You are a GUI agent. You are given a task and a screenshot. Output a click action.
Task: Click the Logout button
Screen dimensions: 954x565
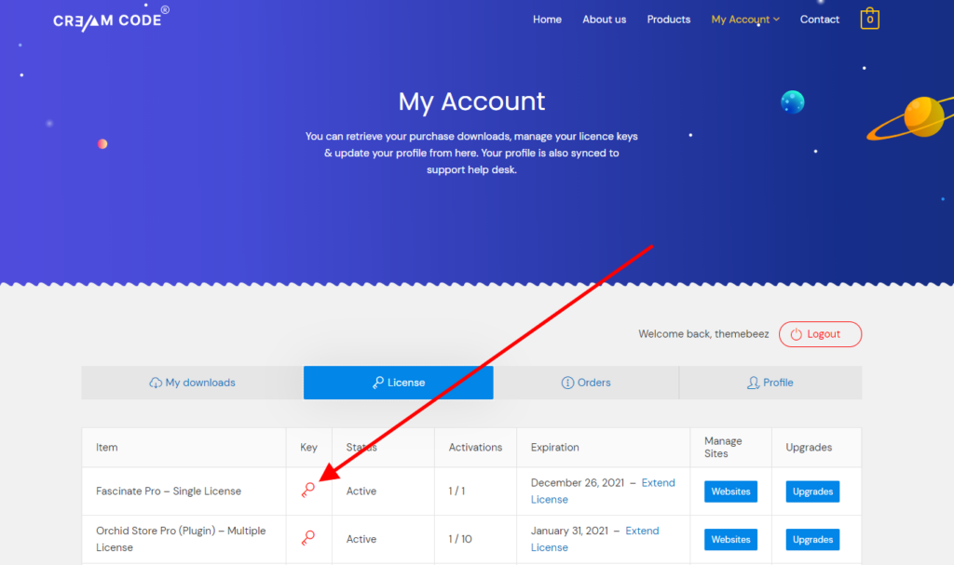click(x=820, y=334)
